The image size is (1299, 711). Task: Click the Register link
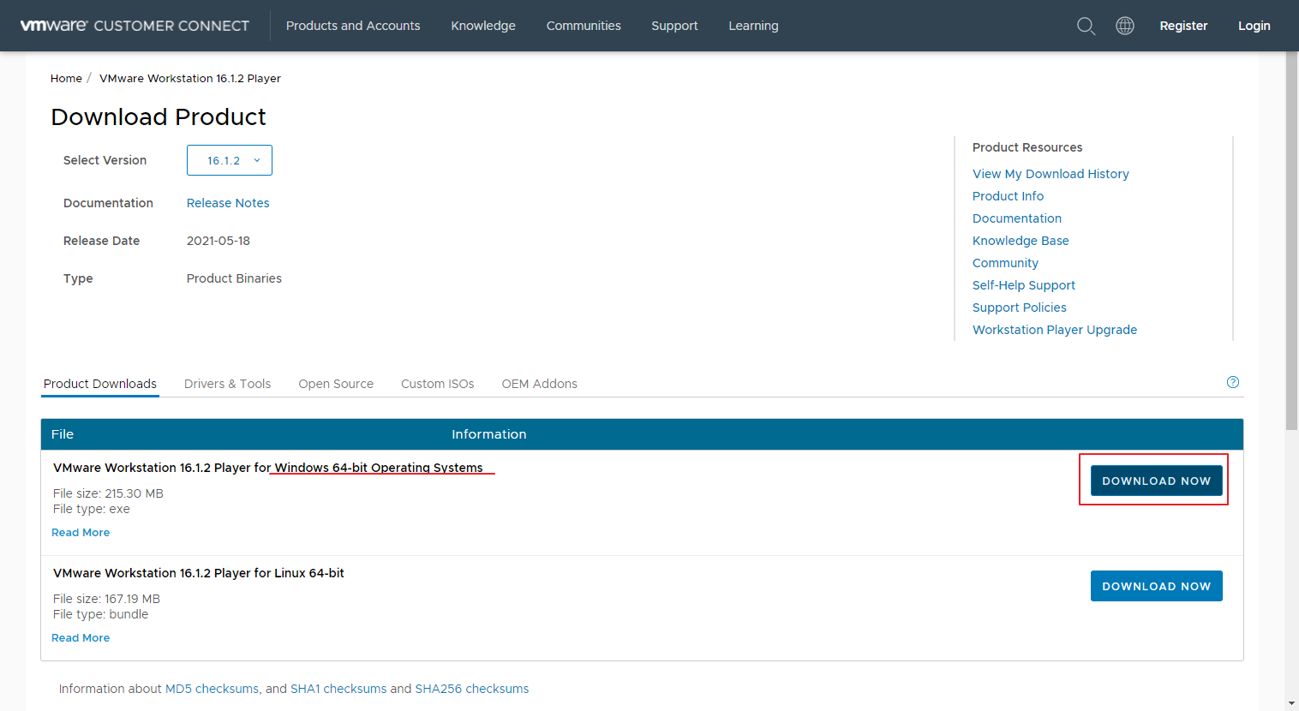1183,26
